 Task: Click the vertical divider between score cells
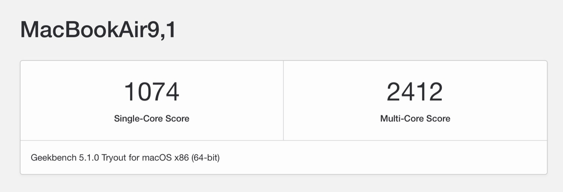(283, 101)
